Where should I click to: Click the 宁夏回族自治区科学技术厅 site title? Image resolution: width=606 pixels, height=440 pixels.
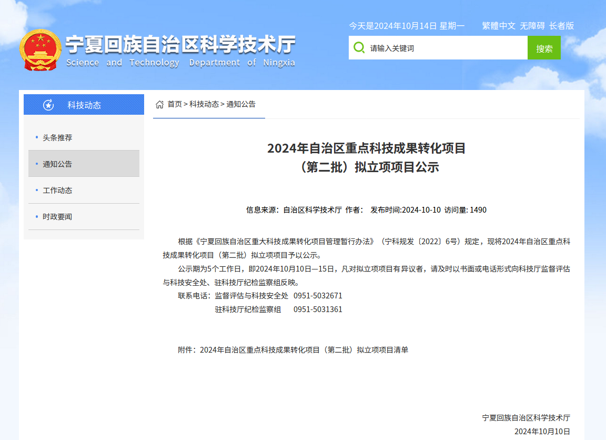click(180, 45)
